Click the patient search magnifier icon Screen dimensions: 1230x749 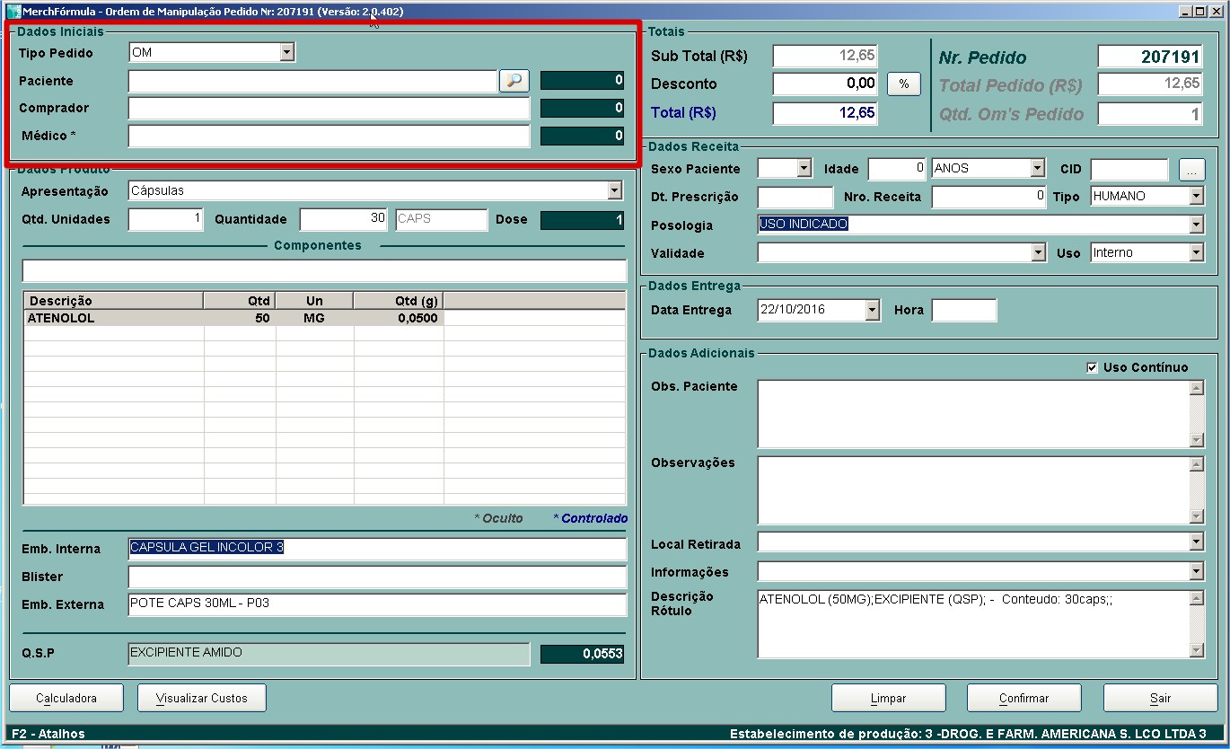pos(514,81)
